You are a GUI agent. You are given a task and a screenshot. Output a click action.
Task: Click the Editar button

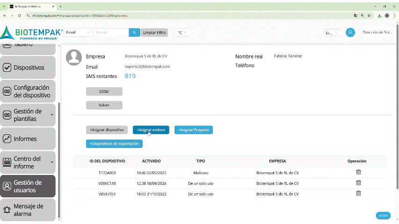point(104,91)
